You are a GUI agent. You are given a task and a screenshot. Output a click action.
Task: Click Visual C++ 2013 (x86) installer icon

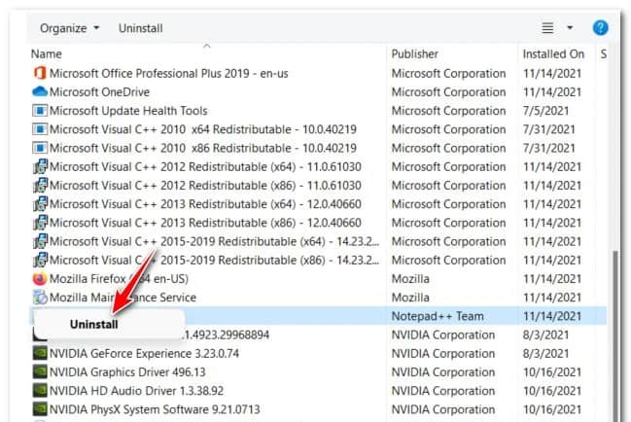[40, 223]
